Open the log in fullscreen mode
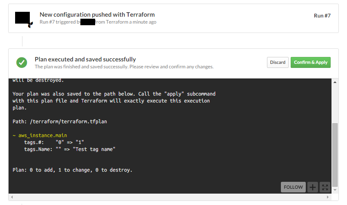 pos(325,187)
